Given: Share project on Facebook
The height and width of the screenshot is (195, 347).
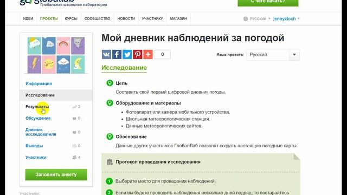Looking at the screenshot, I should pyautogui.click(x=117, y=54).
